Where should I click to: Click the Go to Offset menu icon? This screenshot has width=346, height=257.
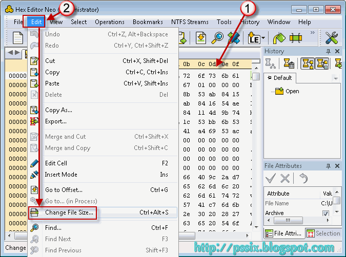point(34,190)
